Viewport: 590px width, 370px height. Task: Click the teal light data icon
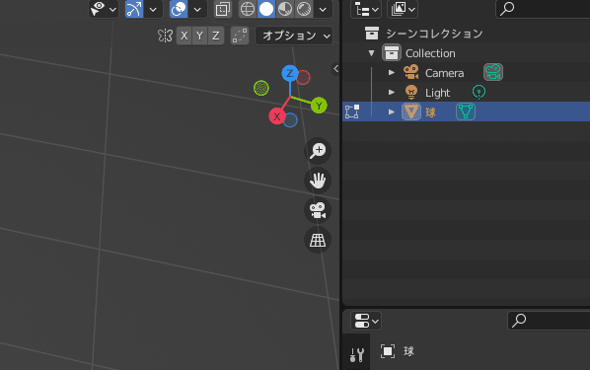(479, 92)
